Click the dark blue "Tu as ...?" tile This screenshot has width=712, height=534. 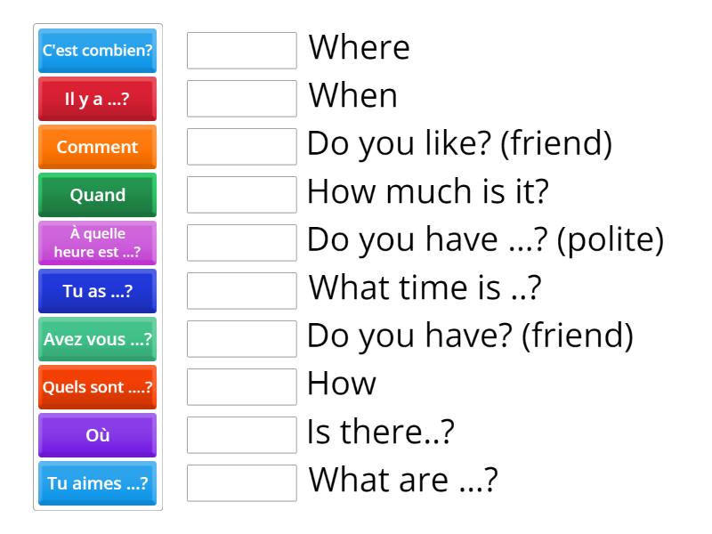(97, 291)
